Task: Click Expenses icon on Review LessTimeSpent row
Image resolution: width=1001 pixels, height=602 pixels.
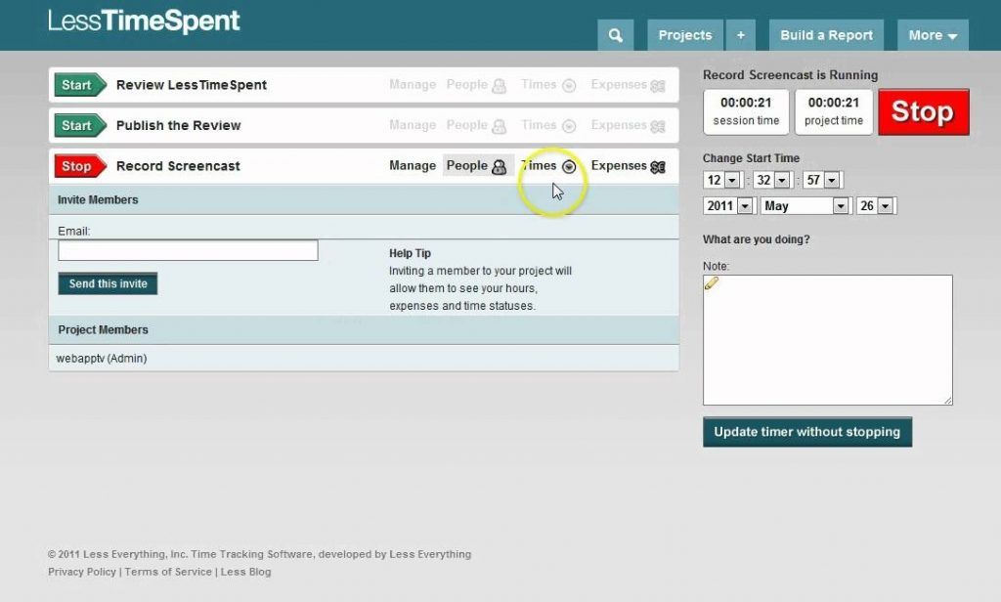Action: (658, 85)
